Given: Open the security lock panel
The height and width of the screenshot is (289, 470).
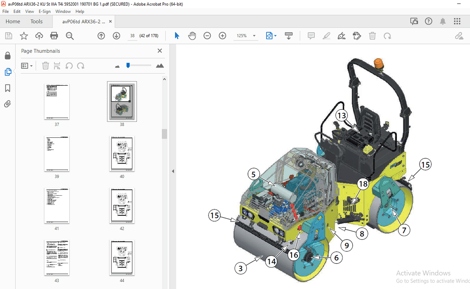Looking at the screenshot, I should pos(8,56).
